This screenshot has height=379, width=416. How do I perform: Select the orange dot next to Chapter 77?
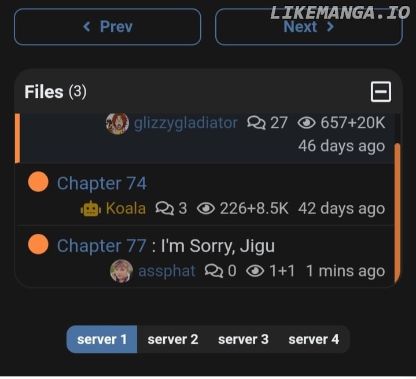coord(38,244)
